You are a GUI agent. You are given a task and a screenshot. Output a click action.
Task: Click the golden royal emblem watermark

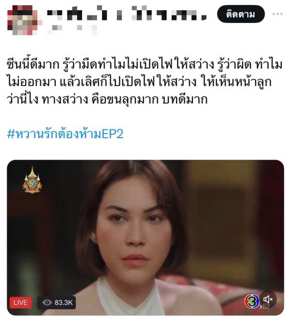tap(32, 180)
